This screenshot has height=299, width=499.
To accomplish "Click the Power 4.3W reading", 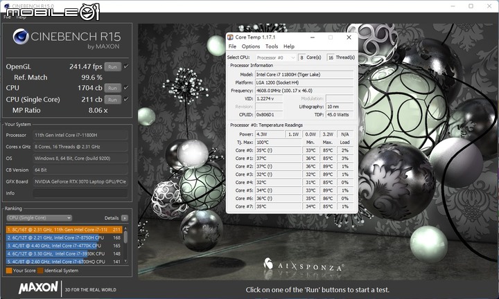I will pos(269,134).
